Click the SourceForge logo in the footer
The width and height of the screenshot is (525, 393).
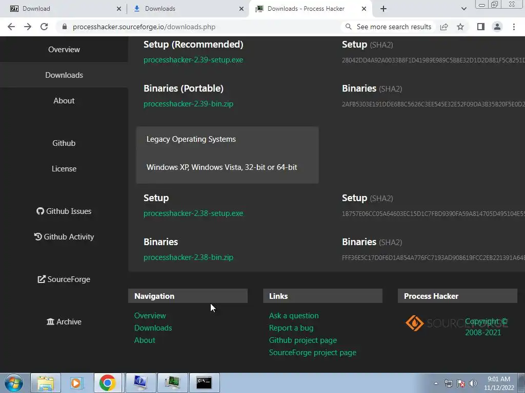[435, 323]
